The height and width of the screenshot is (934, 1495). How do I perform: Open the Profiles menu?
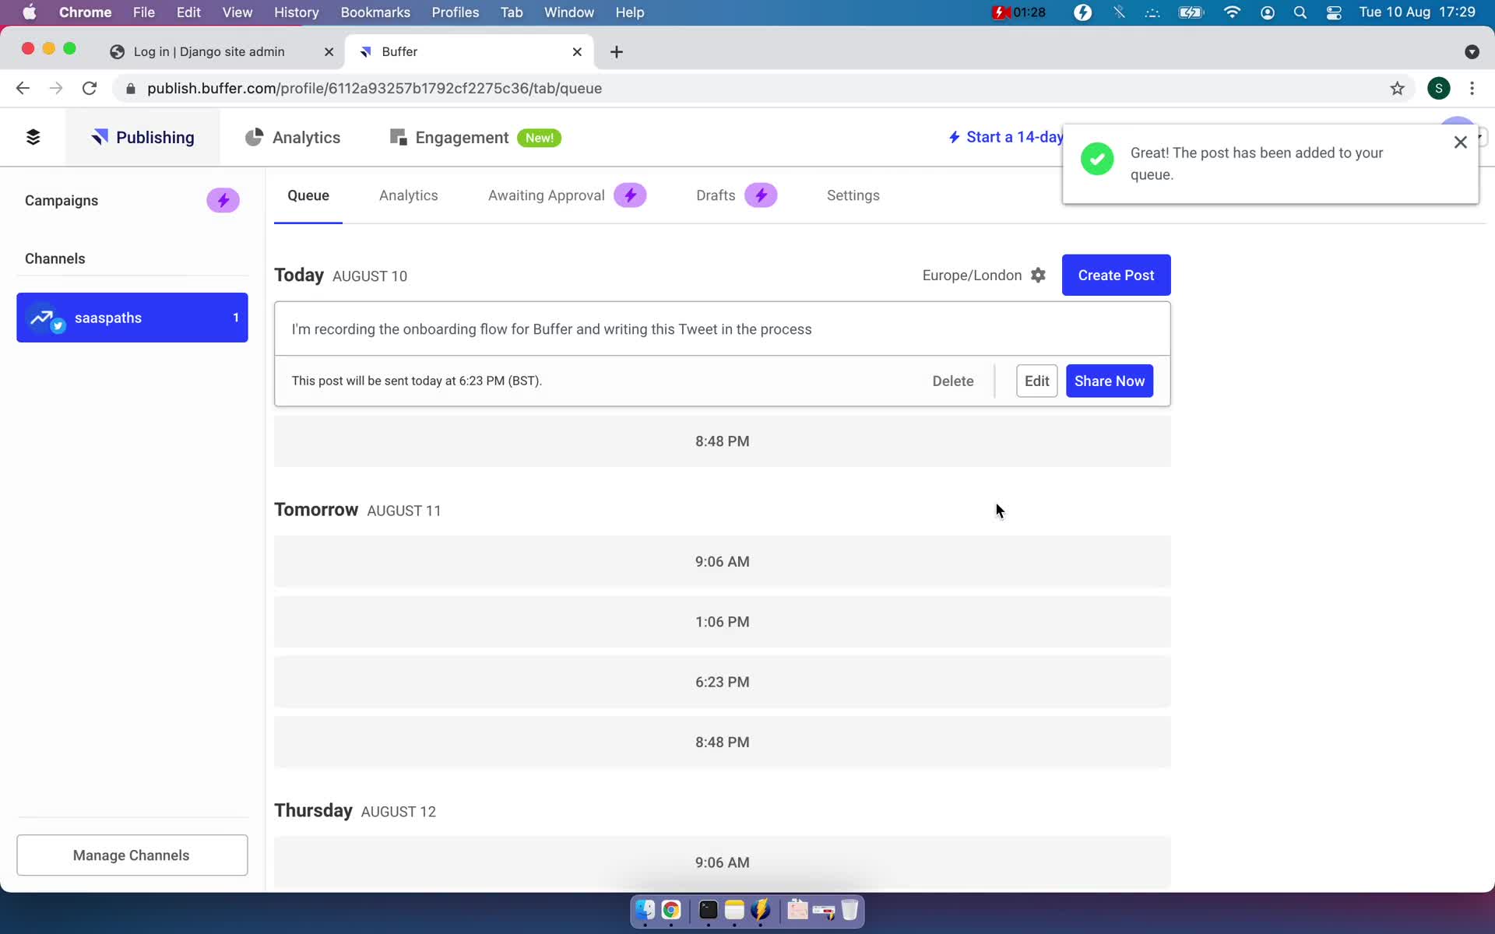click(455, 12)
